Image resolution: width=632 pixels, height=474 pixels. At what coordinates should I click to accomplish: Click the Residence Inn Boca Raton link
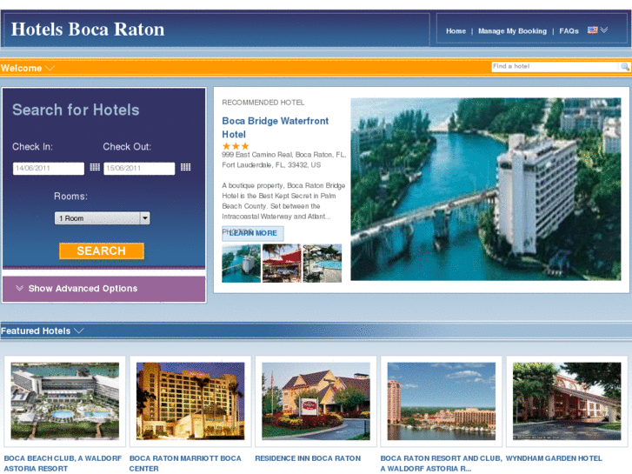point(308,458)
